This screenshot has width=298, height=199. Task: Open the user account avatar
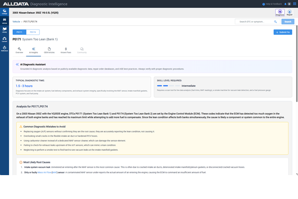coord(289,4)
